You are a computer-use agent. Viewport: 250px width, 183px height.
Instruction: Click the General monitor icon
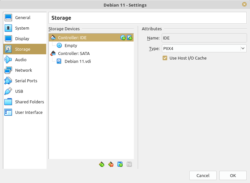tap(8, 17)
